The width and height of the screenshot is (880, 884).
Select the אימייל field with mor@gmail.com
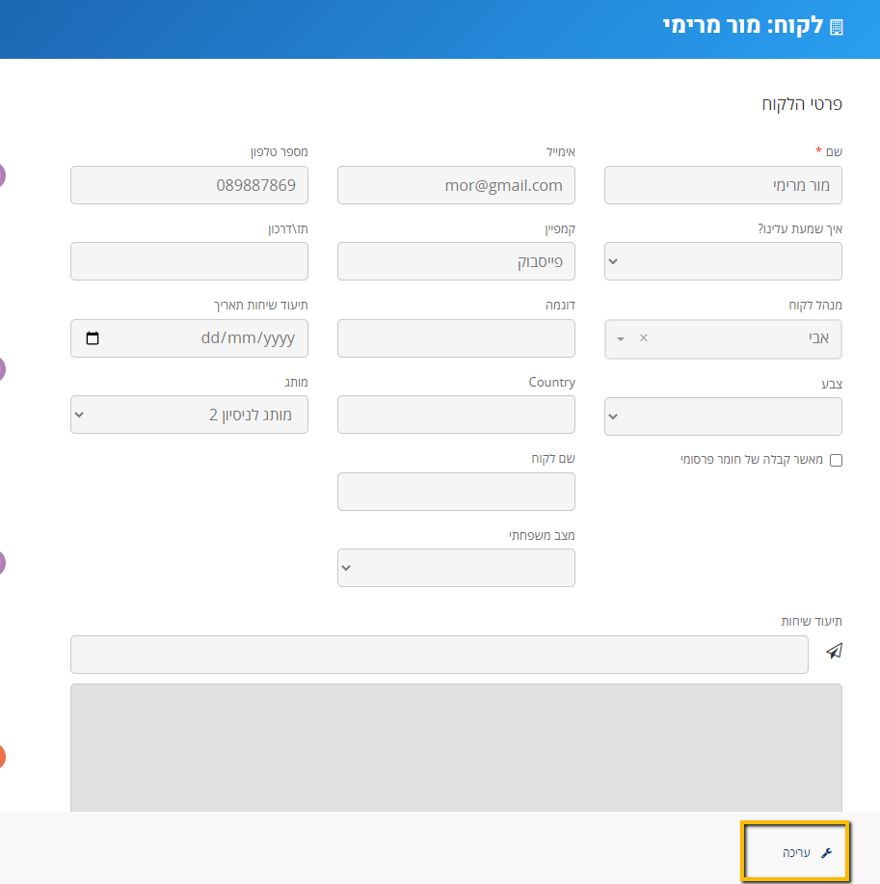tap(456, 185)
